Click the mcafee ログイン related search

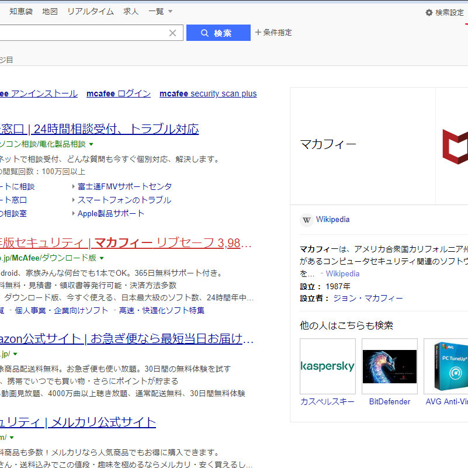click(x=118, y=93)
